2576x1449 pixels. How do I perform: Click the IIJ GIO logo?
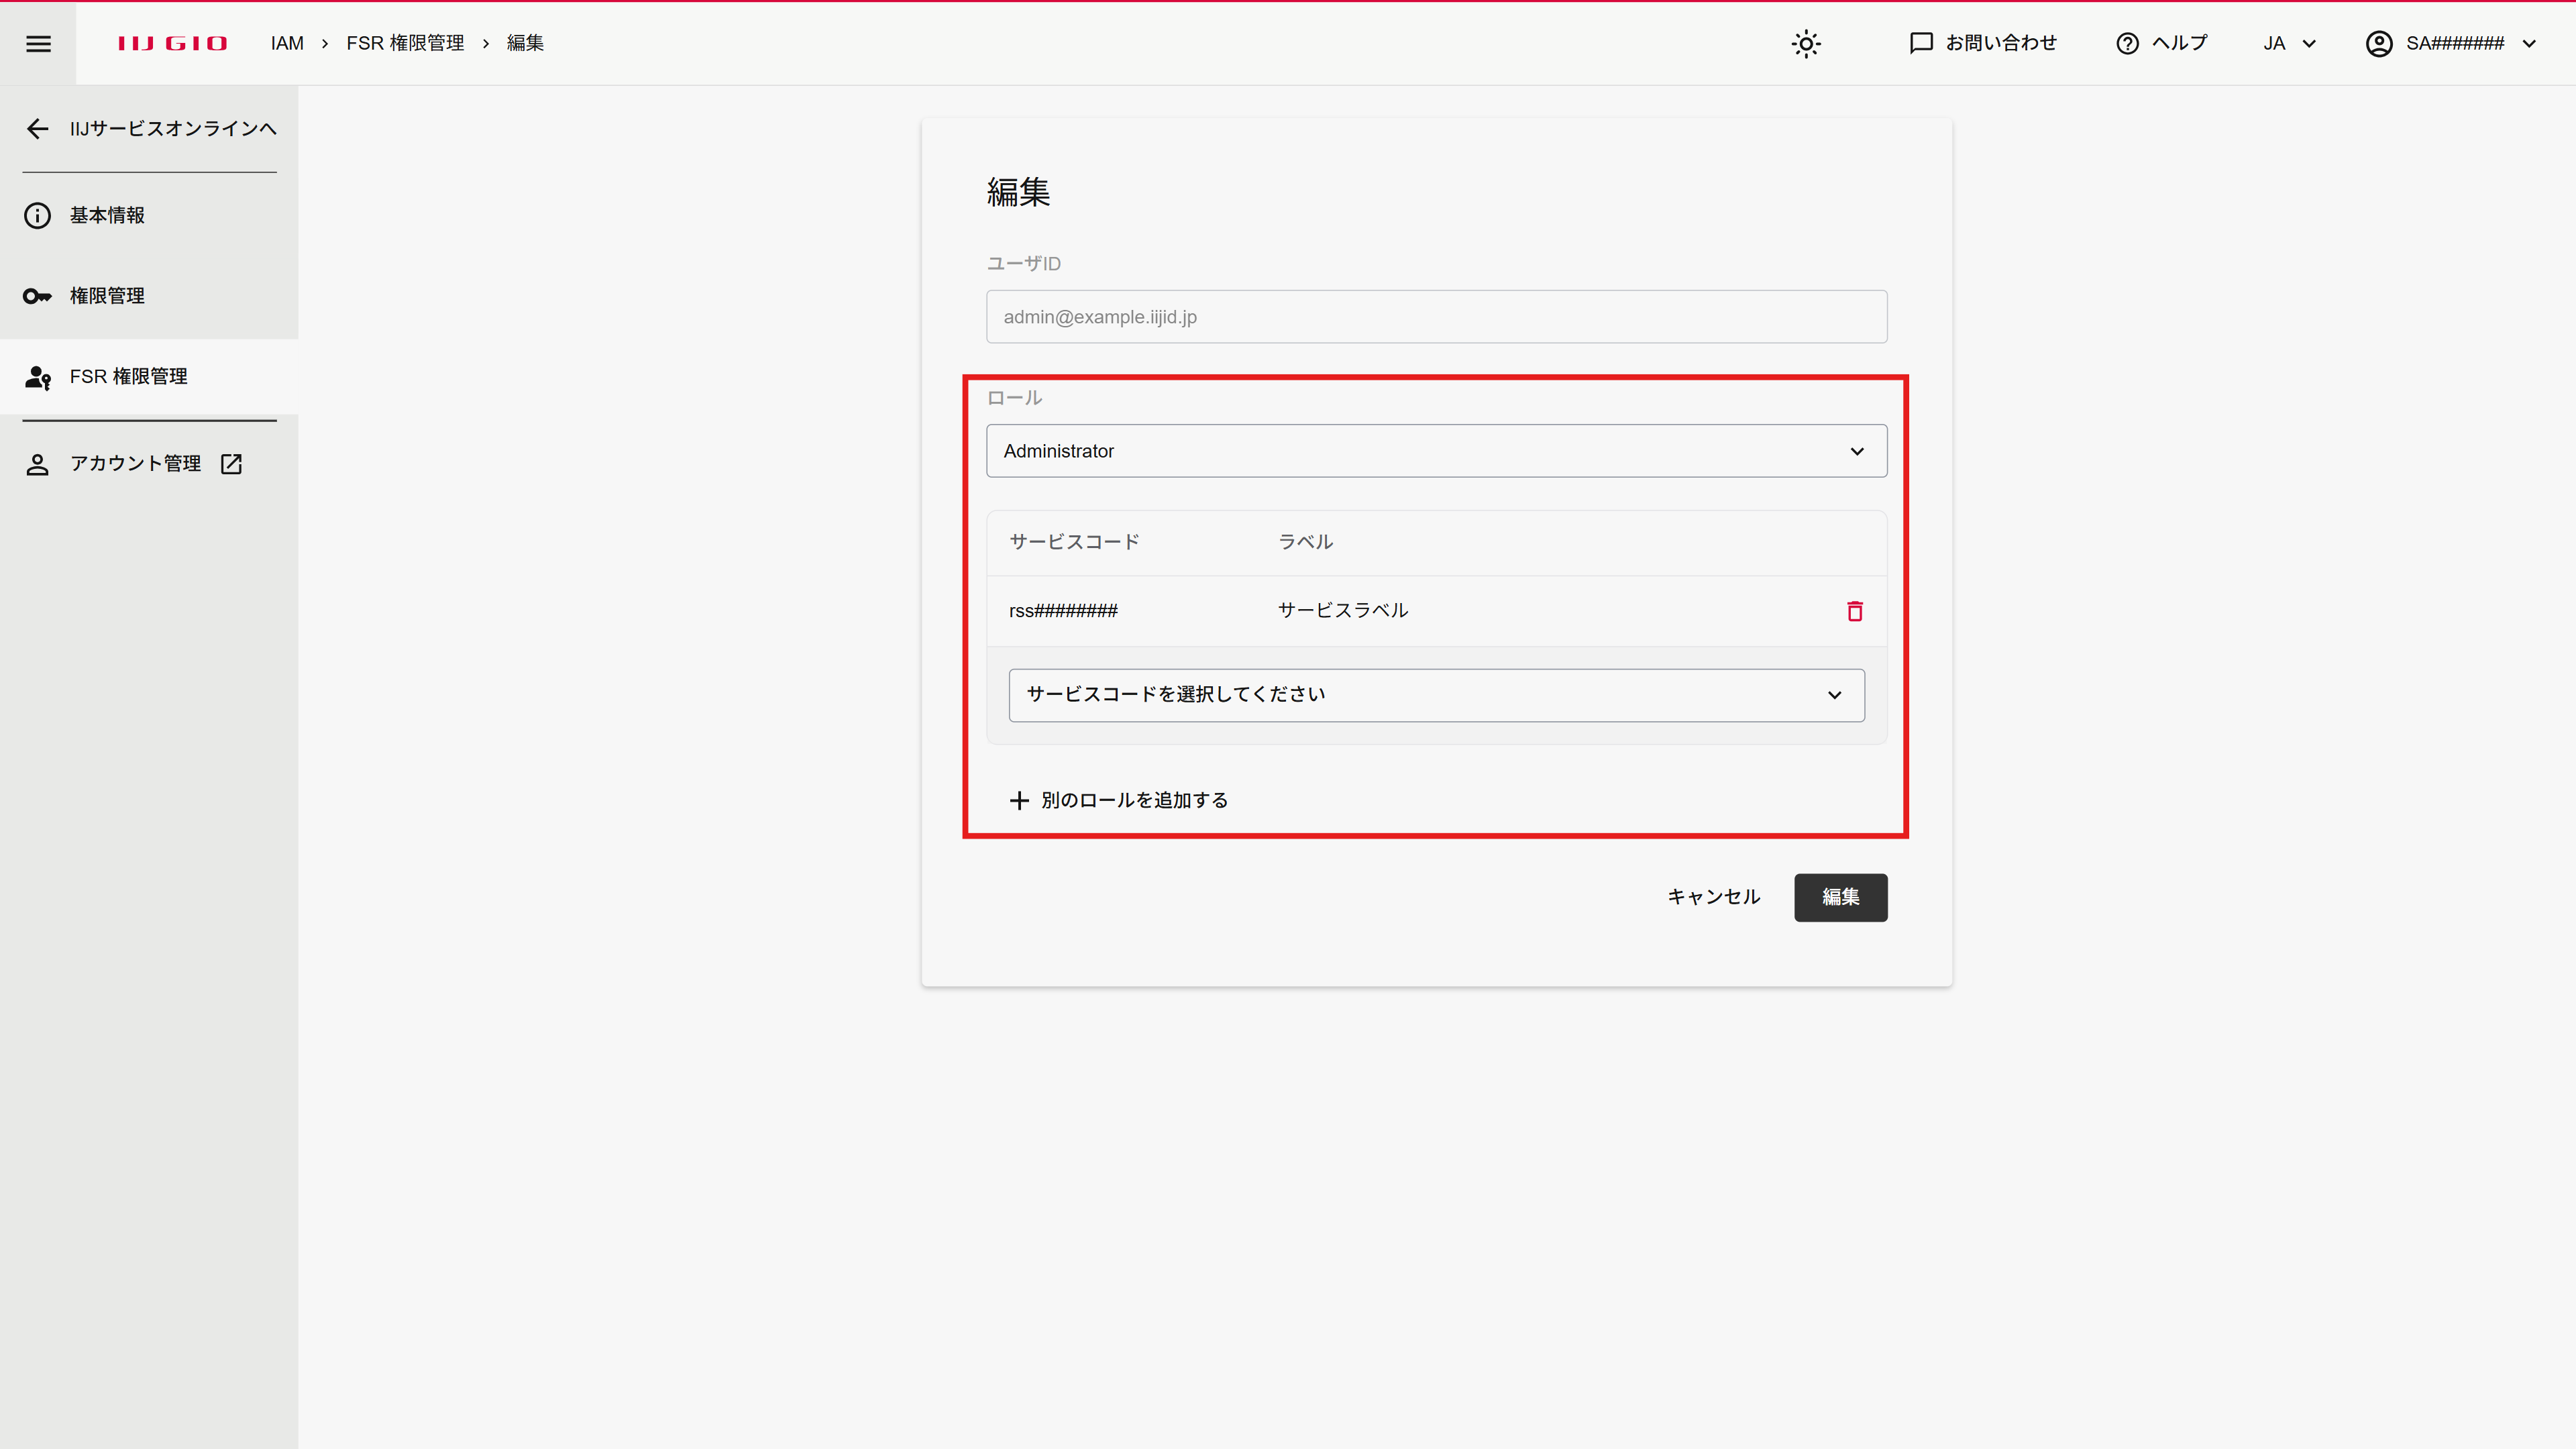172,43
